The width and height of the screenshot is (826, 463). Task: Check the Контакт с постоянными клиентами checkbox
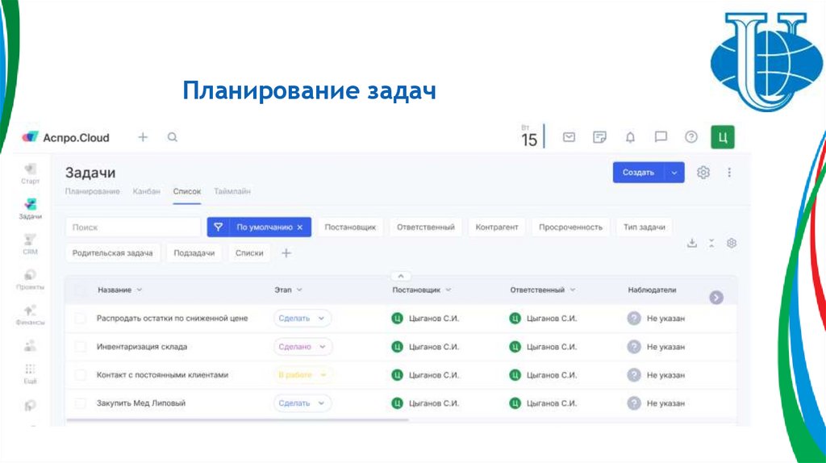(80, 375)
